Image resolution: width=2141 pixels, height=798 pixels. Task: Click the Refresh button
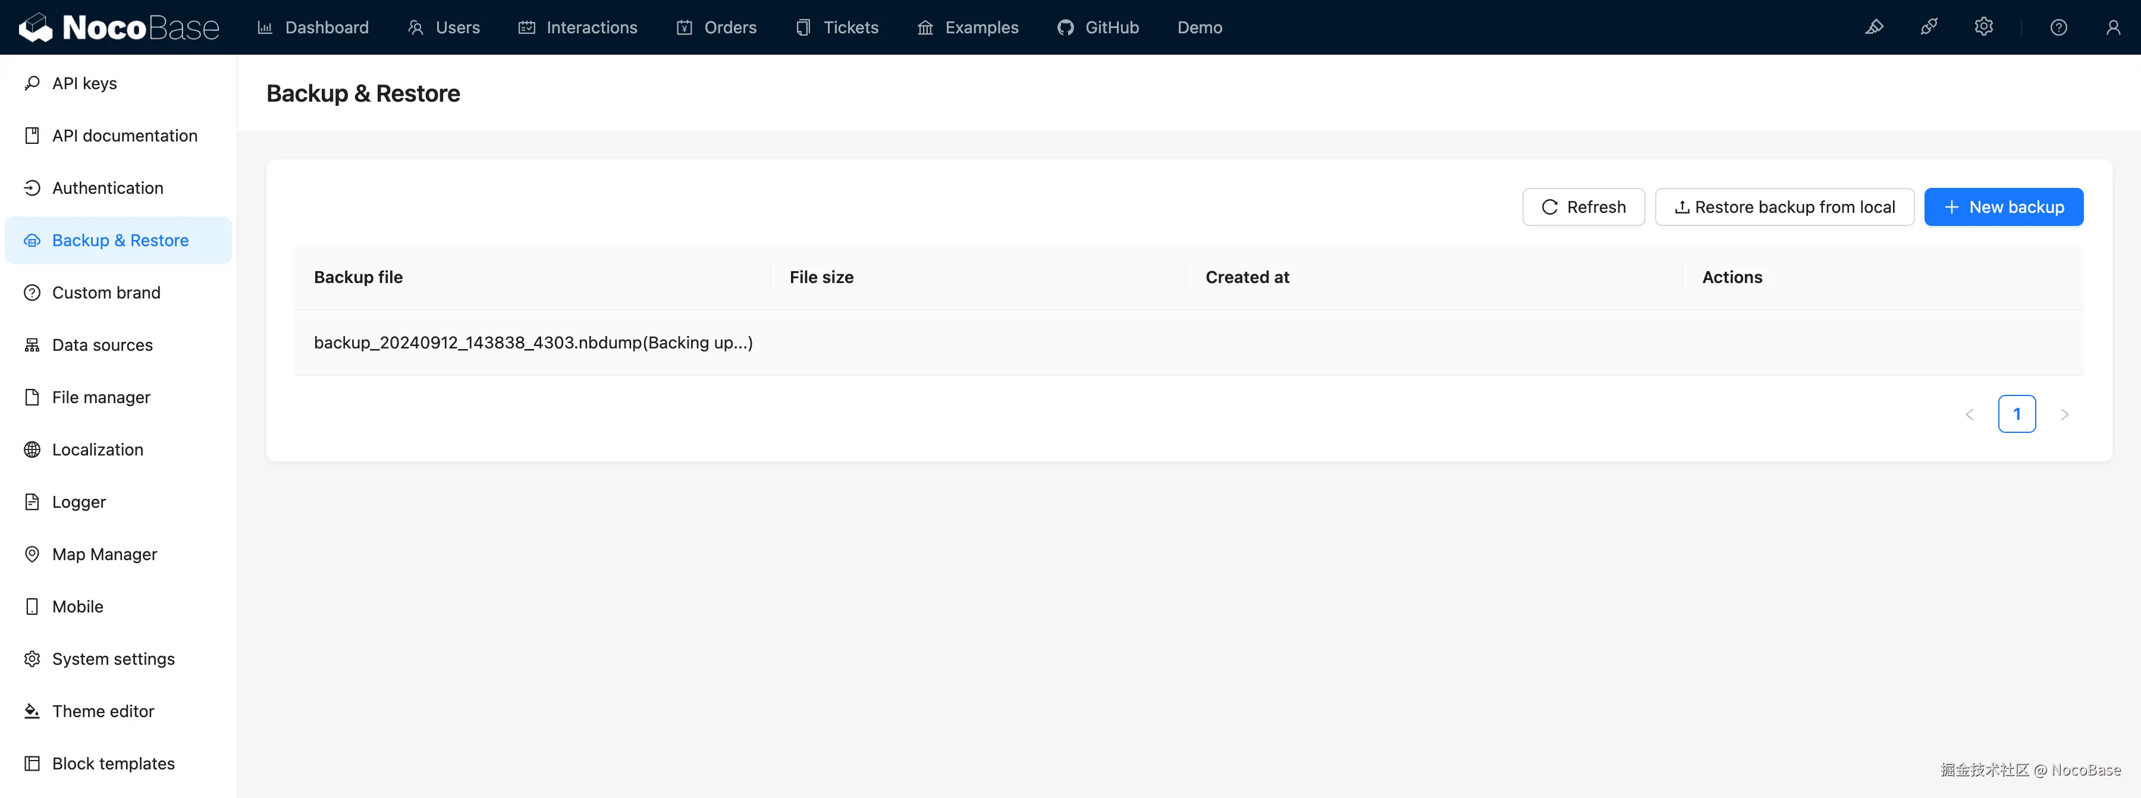point(1583,206)
